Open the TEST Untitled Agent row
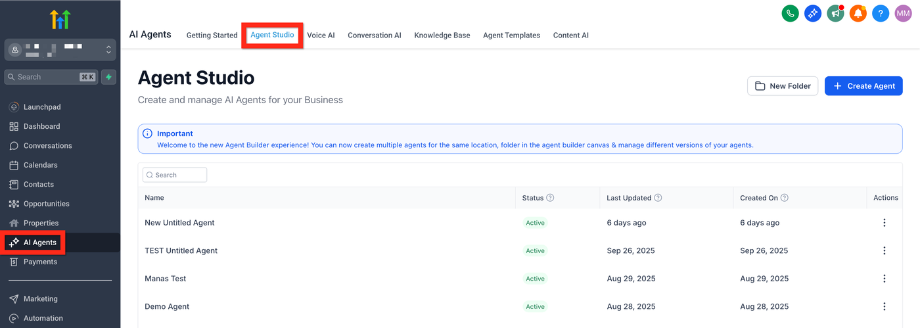920x328 pixels. pyautogui.click(x=181, y=250)
